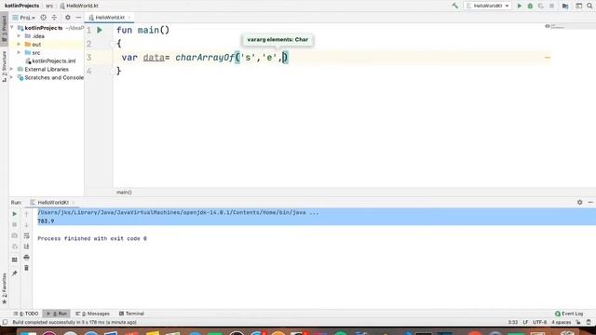The height and width of the screenshot is (335, 596).
Task: Open the Project Structure dialog icon
Action: (565, 6)
